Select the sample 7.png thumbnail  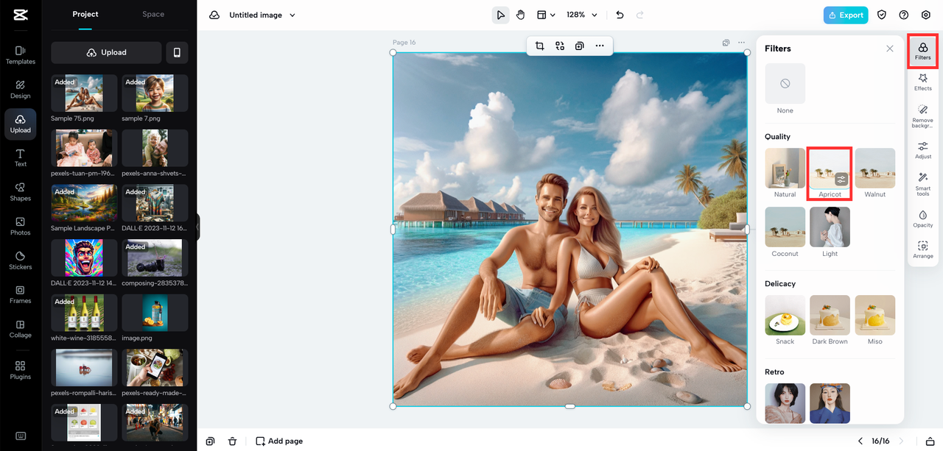[155, 93]
